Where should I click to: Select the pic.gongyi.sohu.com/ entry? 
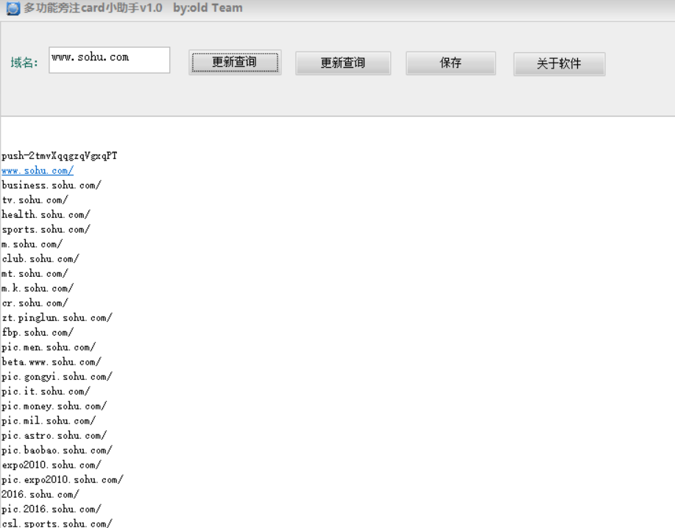[57, 377]
